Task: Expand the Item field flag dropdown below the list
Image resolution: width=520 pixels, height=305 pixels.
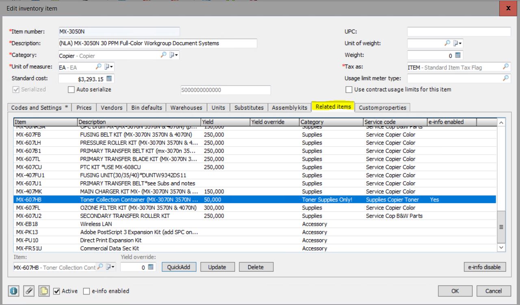Action: pyautogui.click(x=110, y=267)
